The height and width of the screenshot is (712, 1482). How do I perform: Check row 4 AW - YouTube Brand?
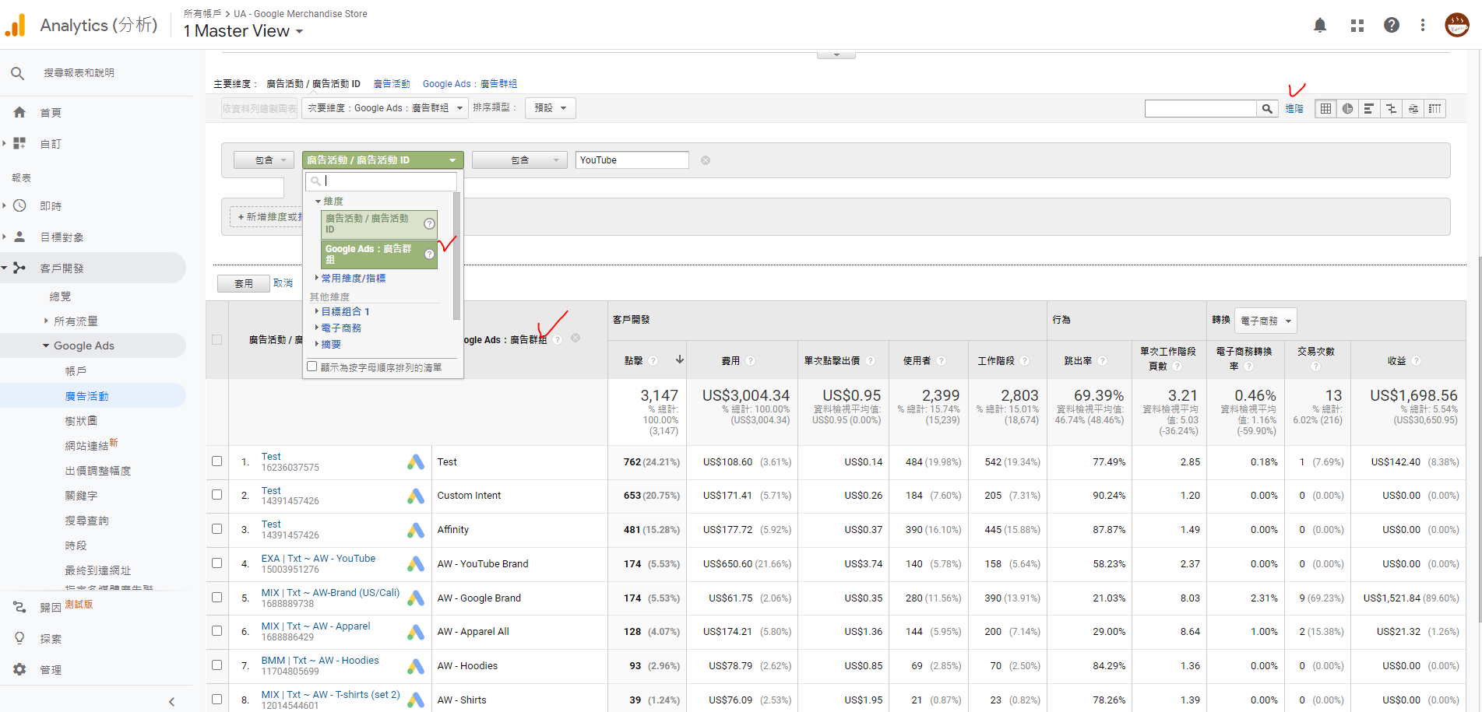[217, 563]
